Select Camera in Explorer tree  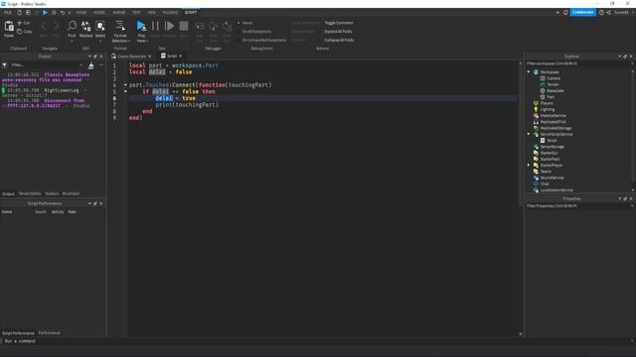(x=554, y=78)
